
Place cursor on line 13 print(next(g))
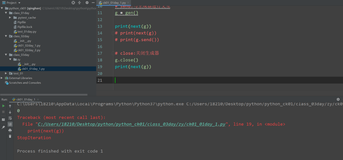point(133,26)
